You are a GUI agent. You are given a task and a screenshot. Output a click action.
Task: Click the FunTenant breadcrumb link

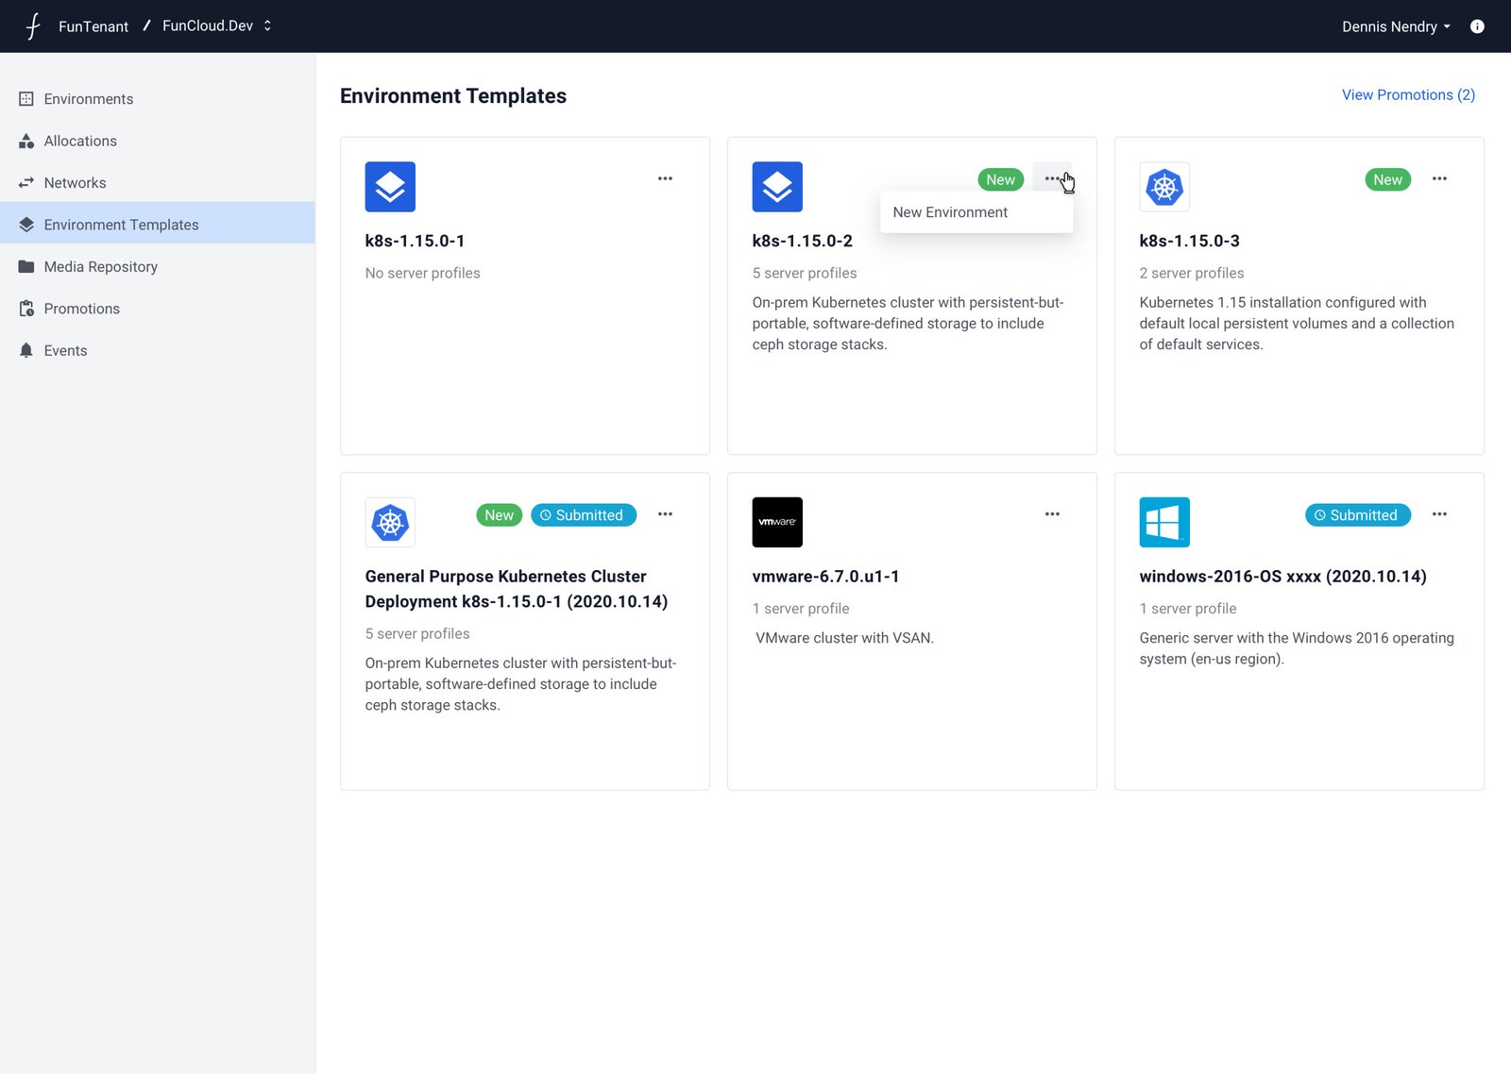coord(93,26)
